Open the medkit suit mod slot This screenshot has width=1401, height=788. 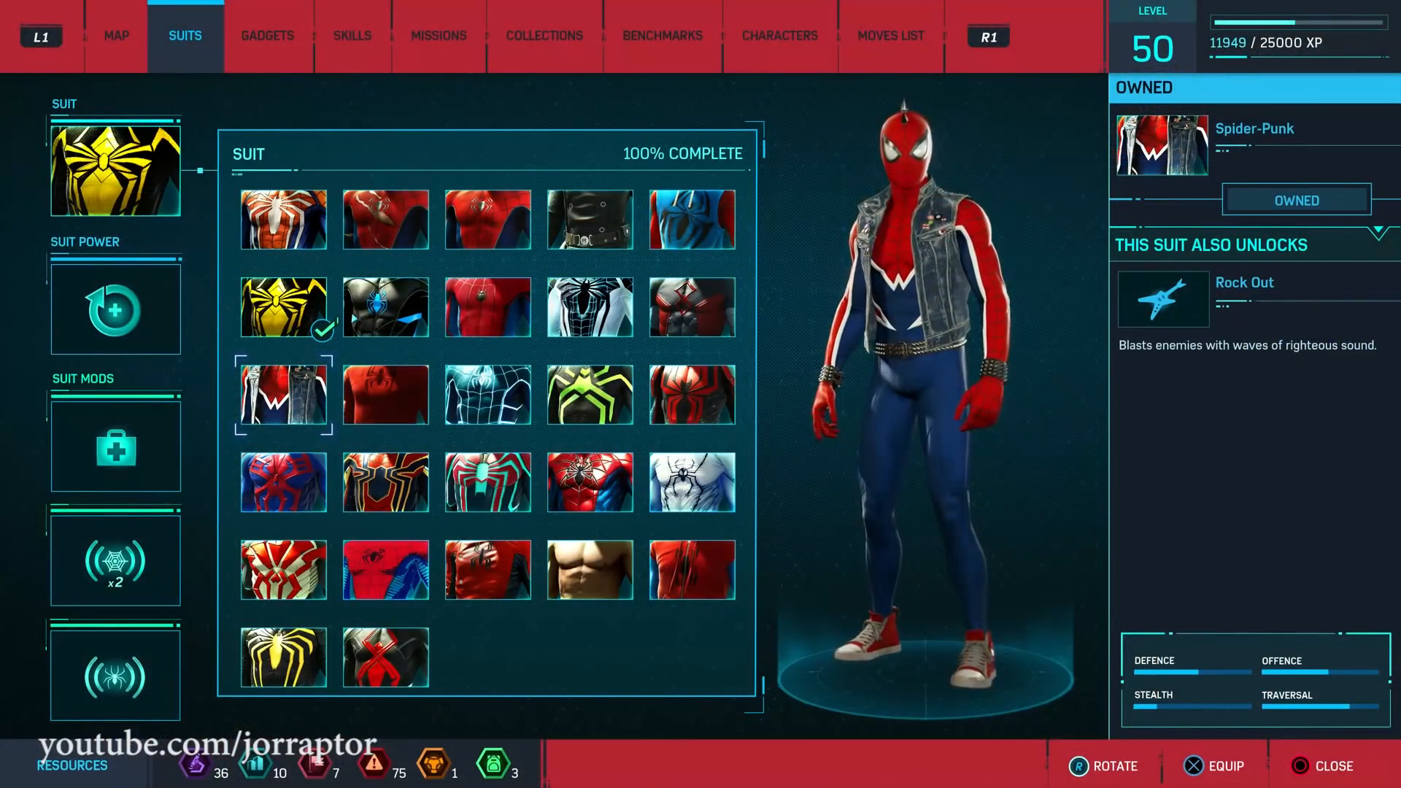[x=115, y=447]
